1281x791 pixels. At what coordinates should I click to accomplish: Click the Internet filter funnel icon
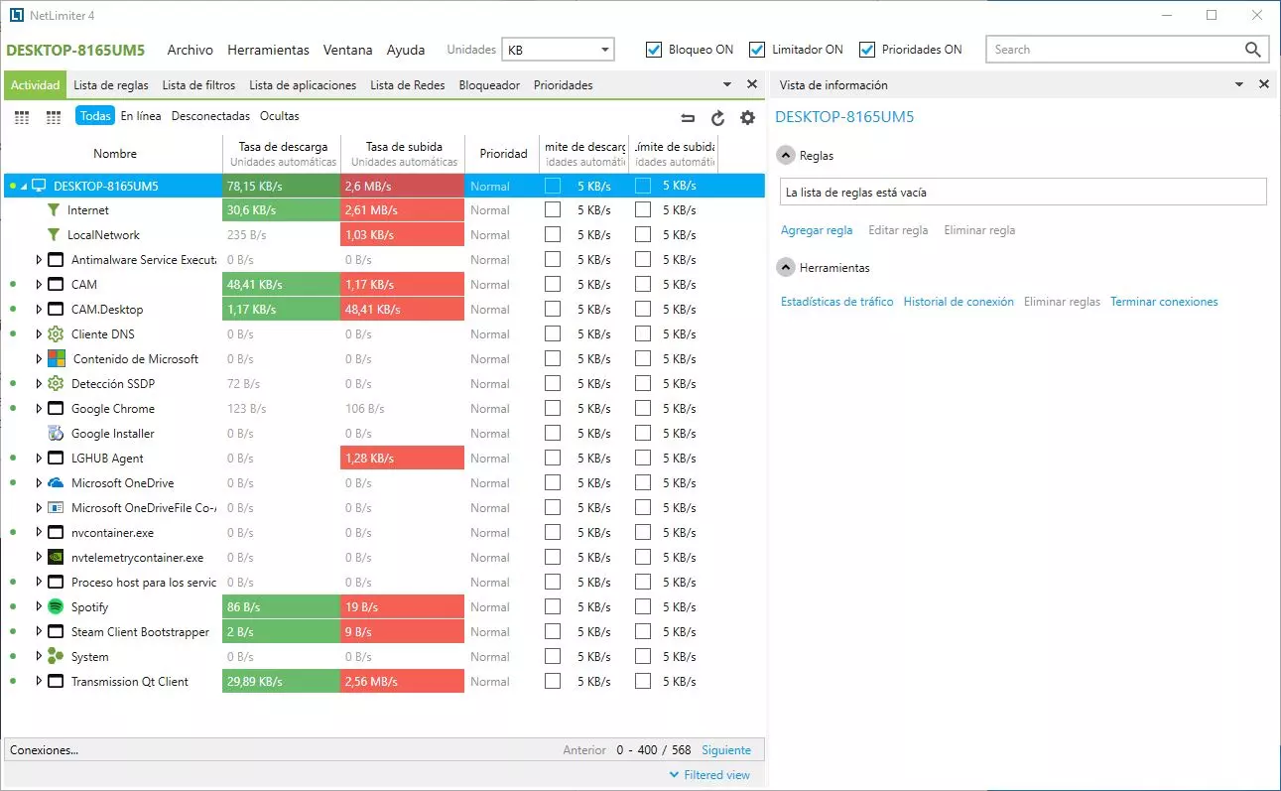54,210
